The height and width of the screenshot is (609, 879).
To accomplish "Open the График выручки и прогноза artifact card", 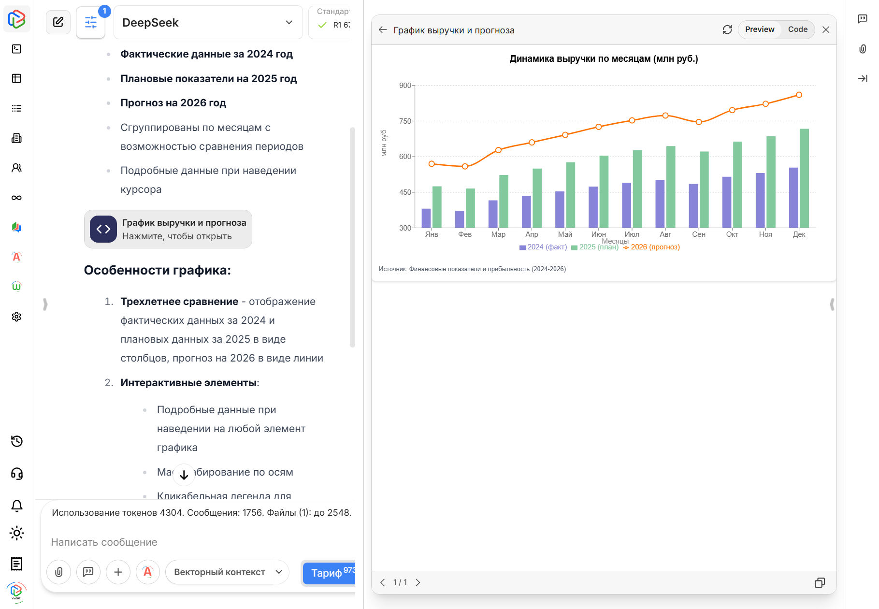I will tap(168, 229).
